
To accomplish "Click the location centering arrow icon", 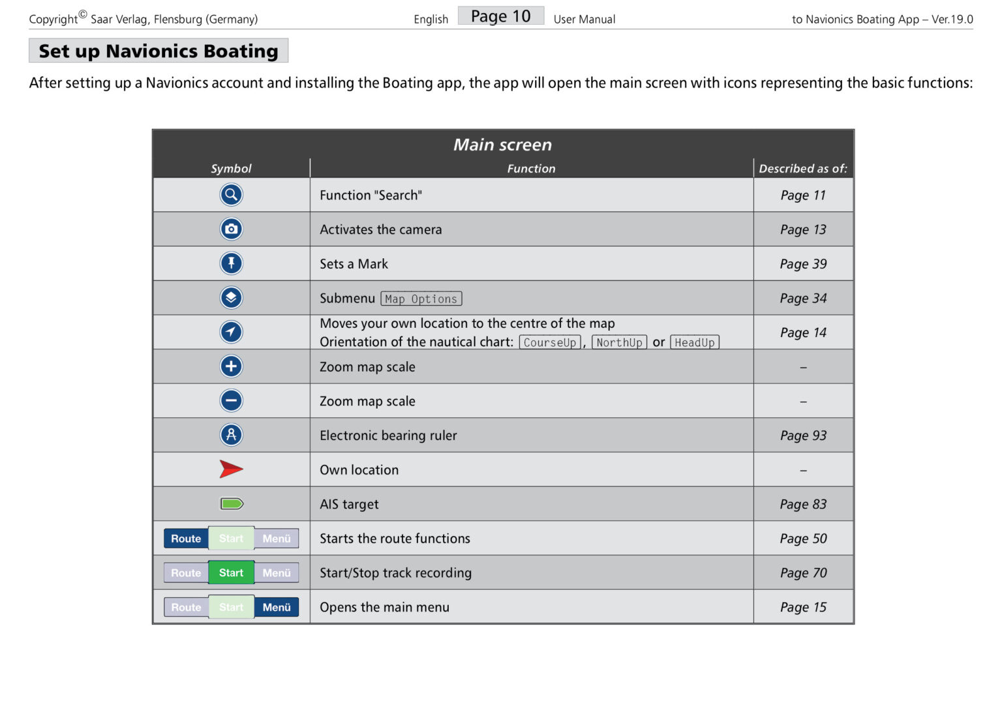I will (x=231, y=332).
